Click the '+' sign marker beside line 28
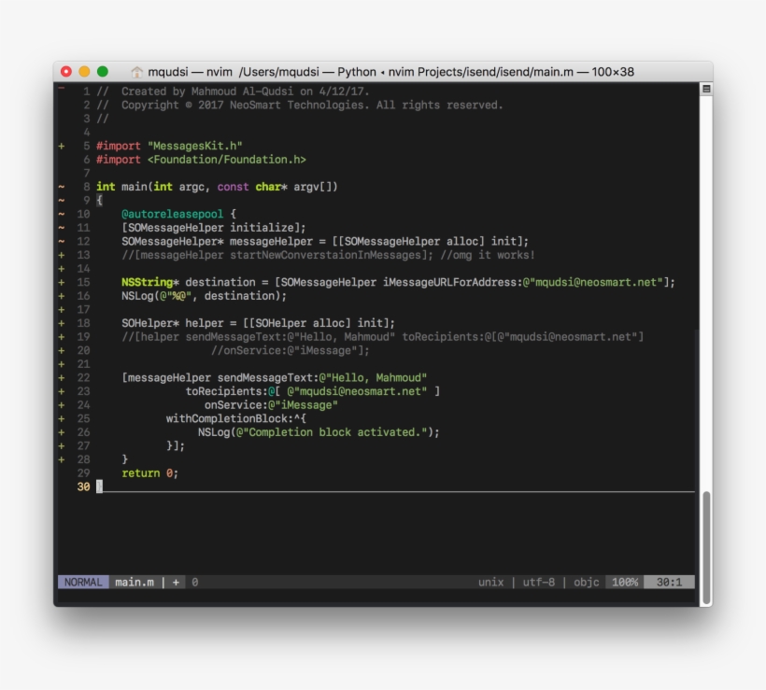The width and height of the screenshot is (766, 690). coord(62,459)
